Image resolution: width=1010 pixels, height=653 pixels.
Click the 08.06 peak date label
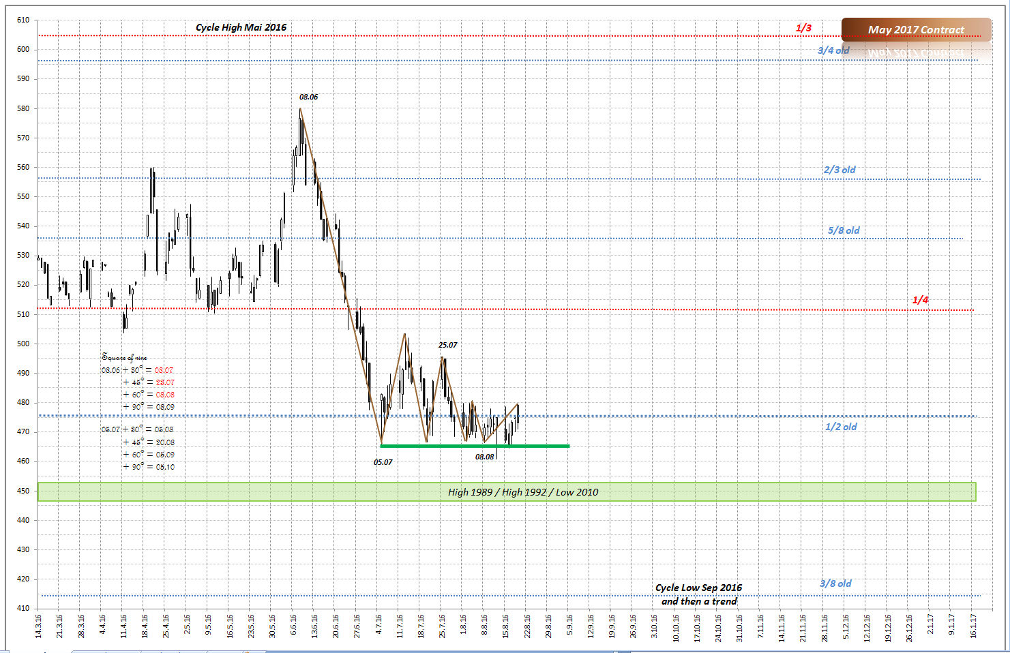308,97
